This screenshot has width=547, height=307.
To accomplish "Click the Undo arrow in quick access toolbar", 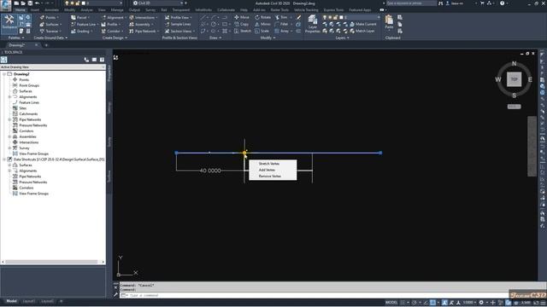I will pos(37,3).
